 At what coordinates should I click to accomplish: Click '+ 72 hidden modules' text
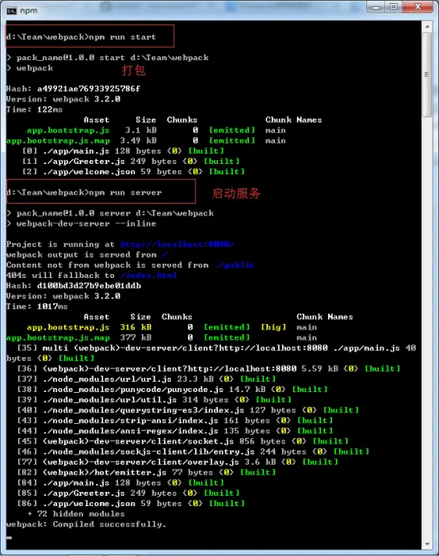coord(76,514)
